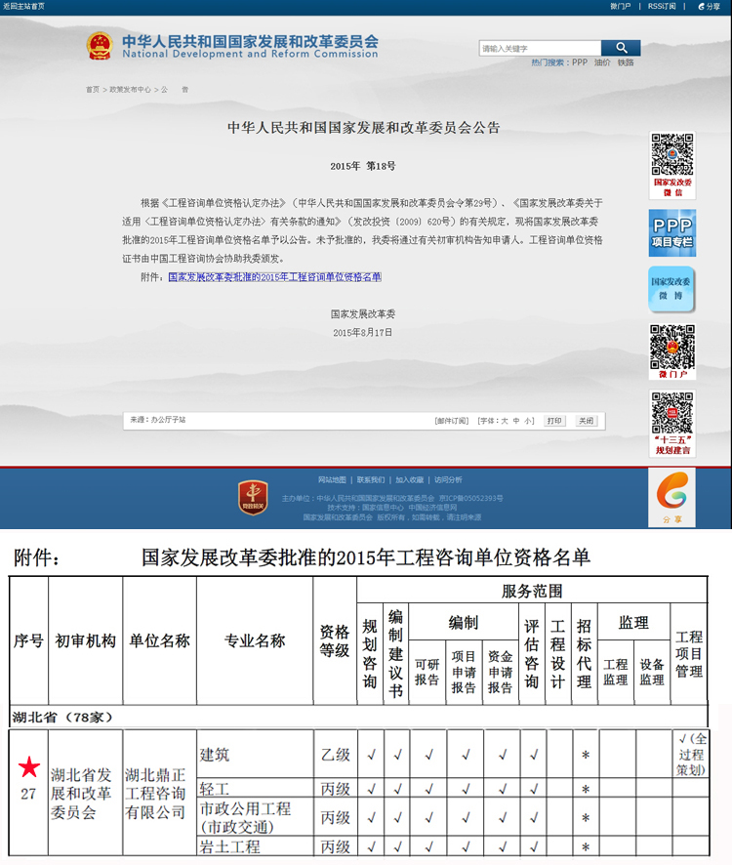The height and width of the screenshot is (865, 732).
Task: Open the 微门户 top menu item
Action: point(621,6)
